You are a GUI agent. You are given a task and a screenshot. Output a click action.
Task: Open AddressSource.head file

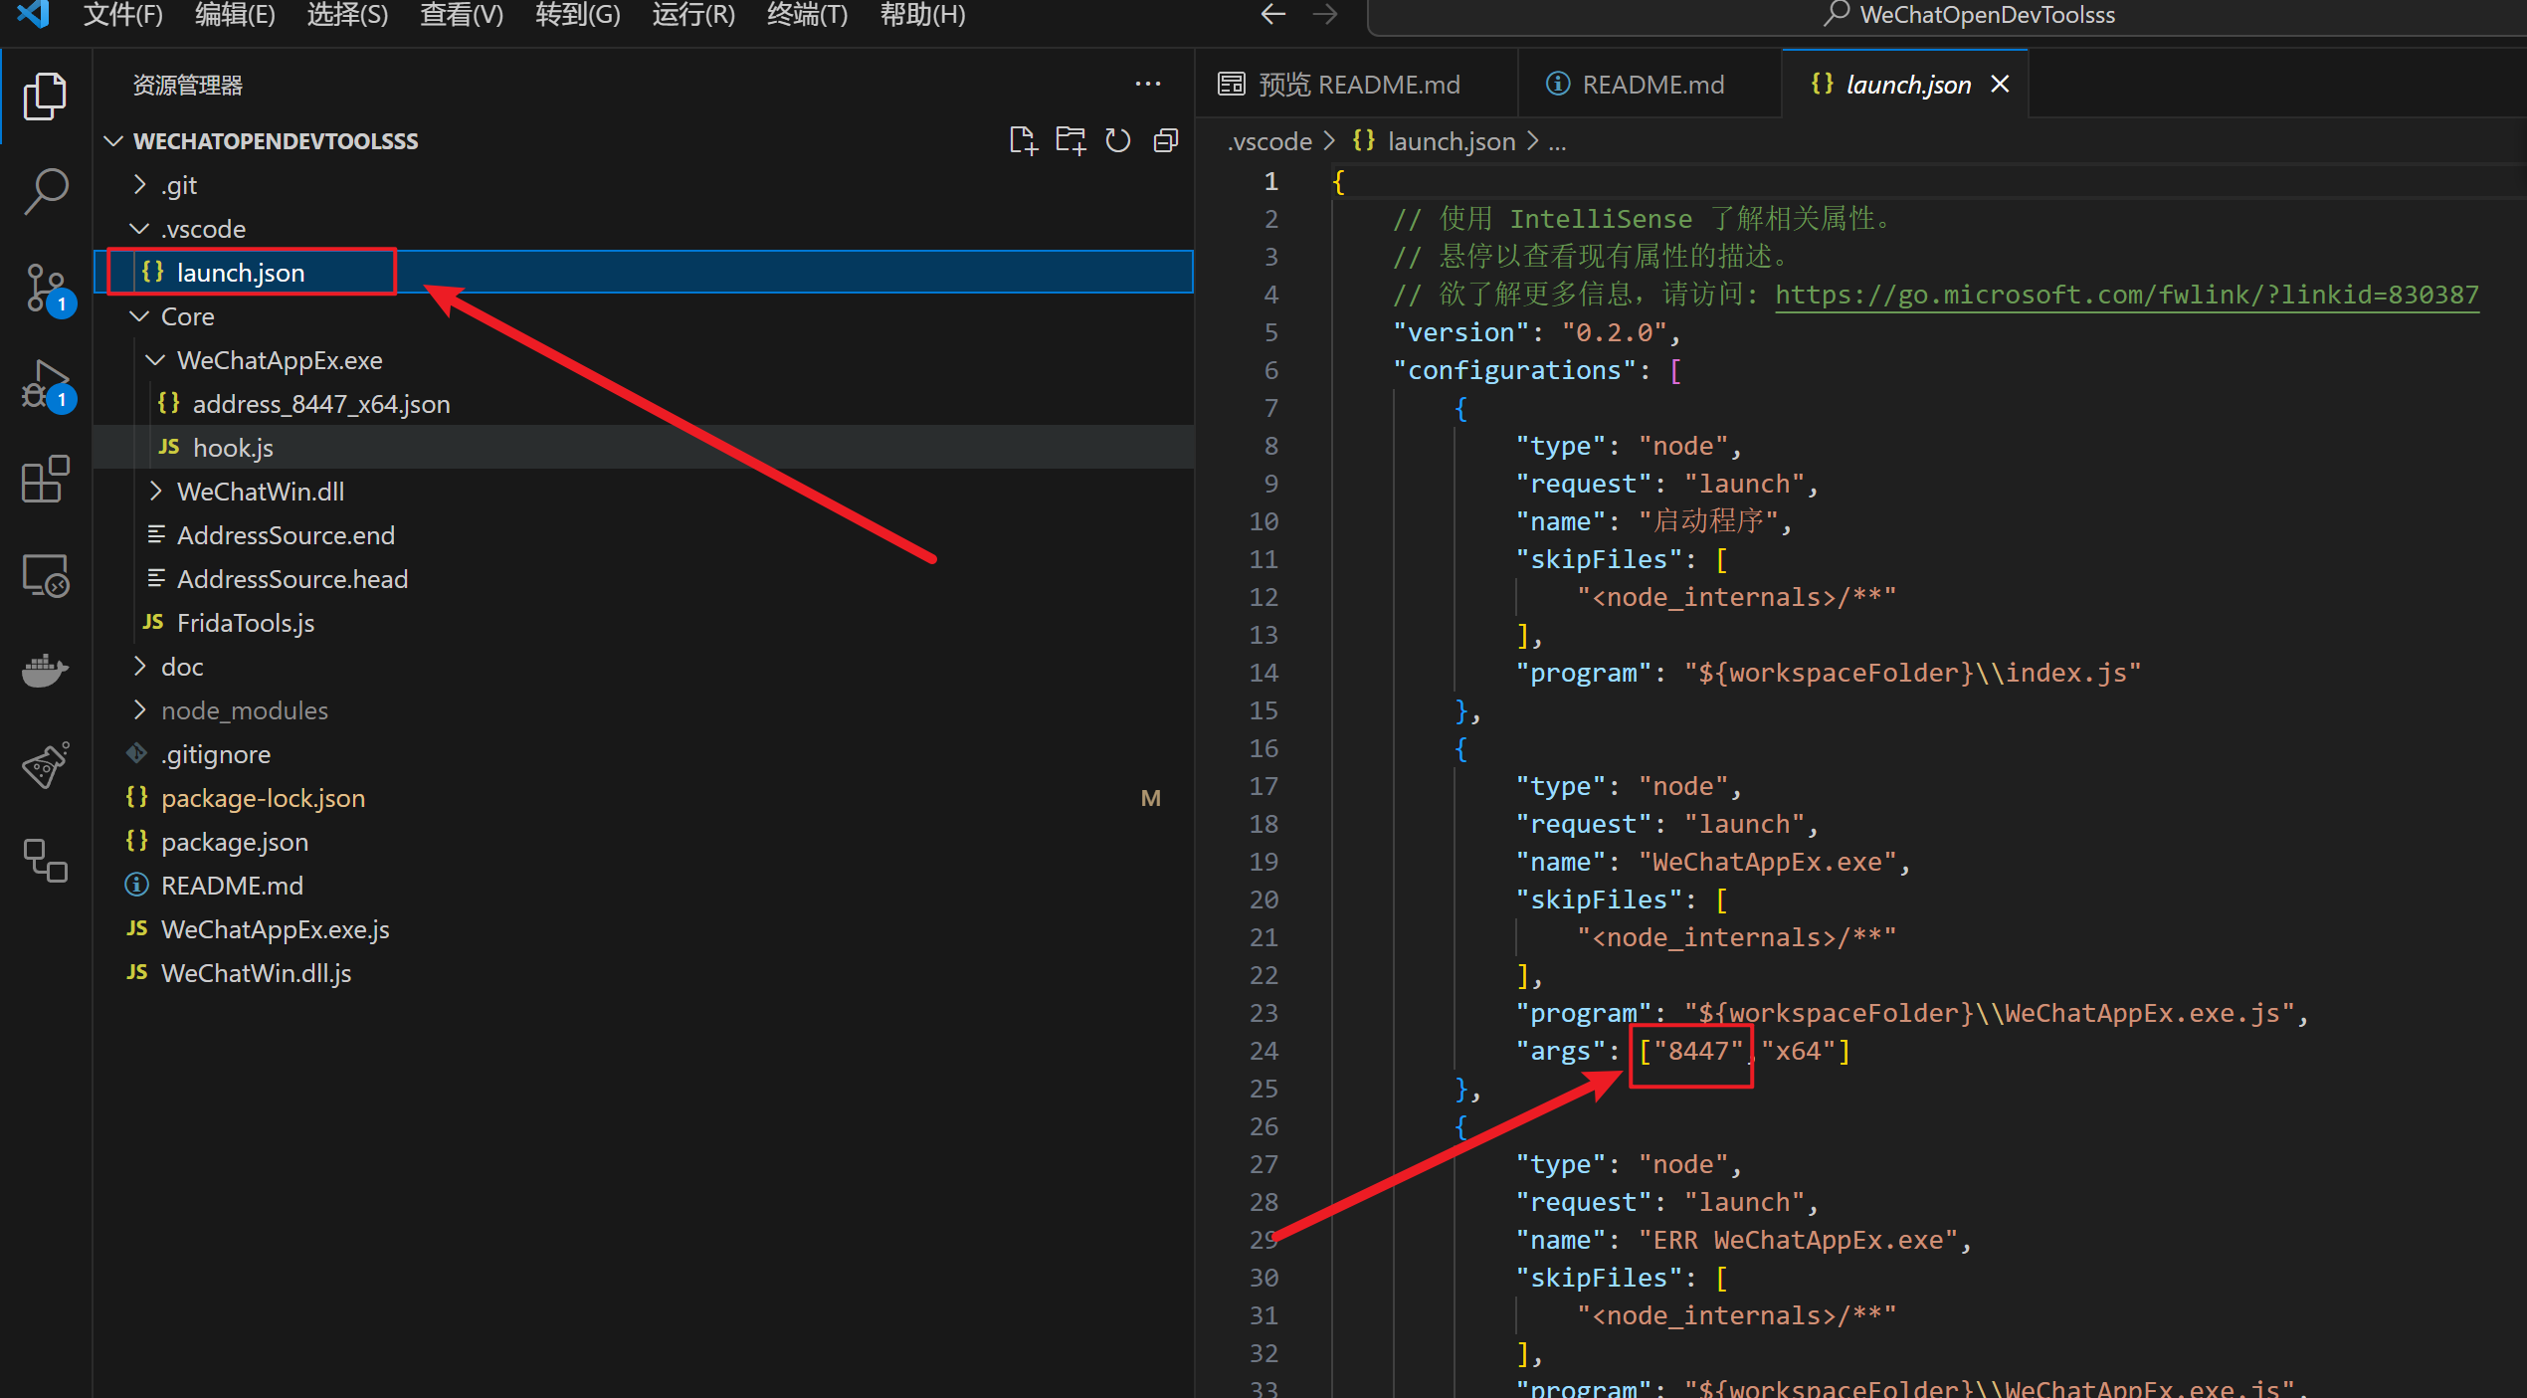coord(645,579)
